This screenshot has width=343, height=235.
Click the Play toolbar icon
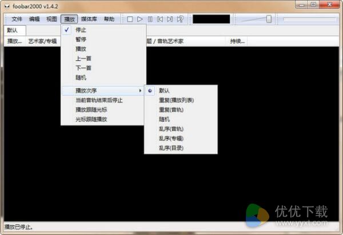tap(140, 19)
